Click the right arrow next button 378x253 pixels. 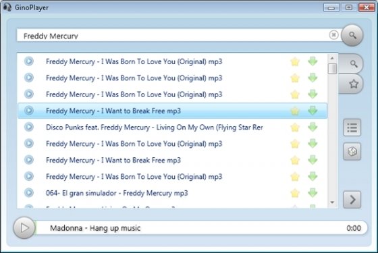pos(352,200)
